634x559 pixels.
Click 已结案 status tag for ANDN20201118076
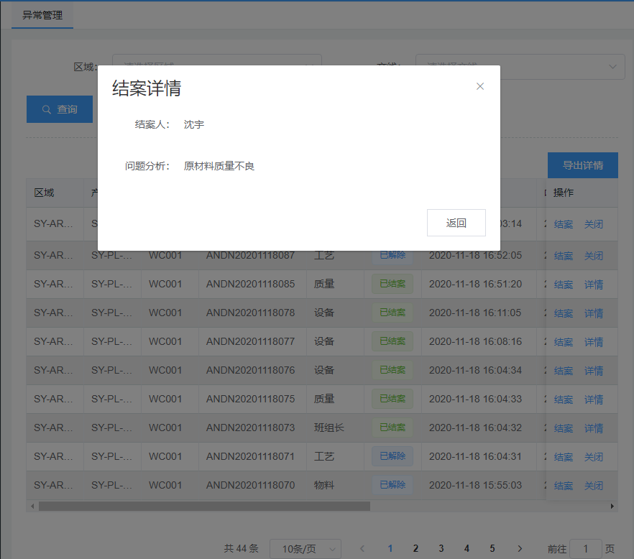(x=392, y=370)
